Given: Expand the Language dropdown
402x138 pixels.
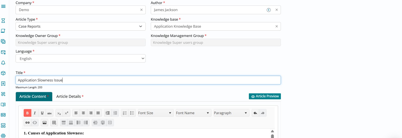Looking at the screenshot, I should [x=81, y=58].
